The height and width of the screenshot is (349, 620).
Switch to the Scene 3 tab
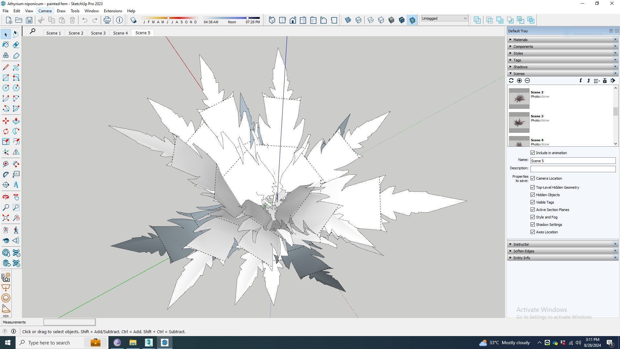[x=98, y=33]
